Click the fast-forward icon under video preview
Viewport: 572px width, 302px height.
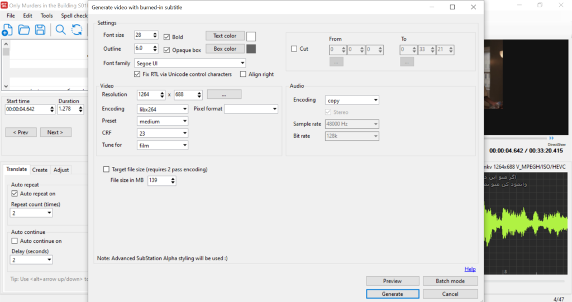click(x=551, y=138)
